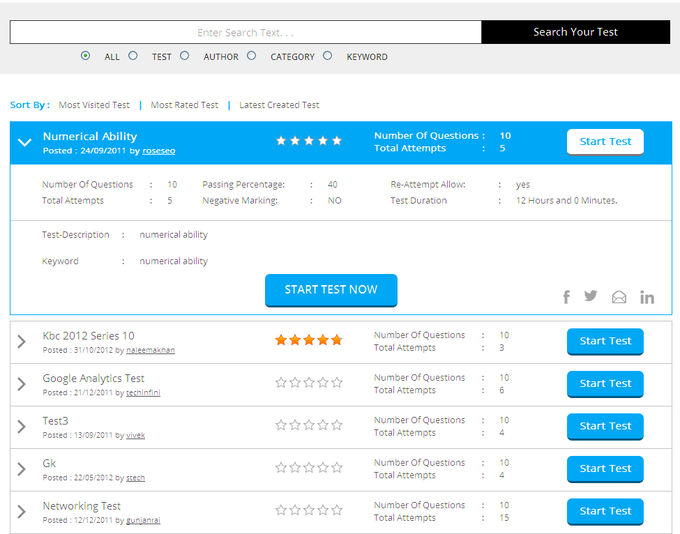Select the TEST search radio button

133,56
